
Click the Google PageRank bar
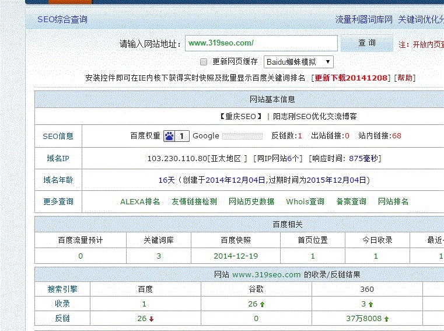[x=242, y=136]
